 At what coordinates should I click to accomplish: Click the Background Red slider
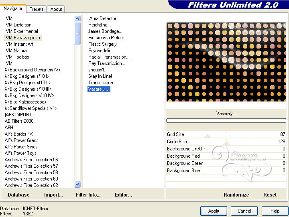tap(226, 156)
